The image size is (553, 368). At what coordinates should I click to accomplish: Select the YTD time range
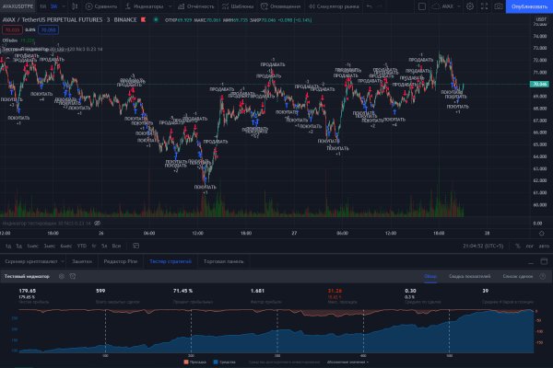tap(81, 246)
